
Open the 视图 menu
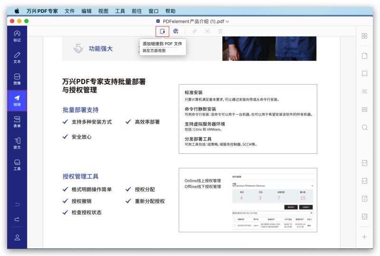103,11
